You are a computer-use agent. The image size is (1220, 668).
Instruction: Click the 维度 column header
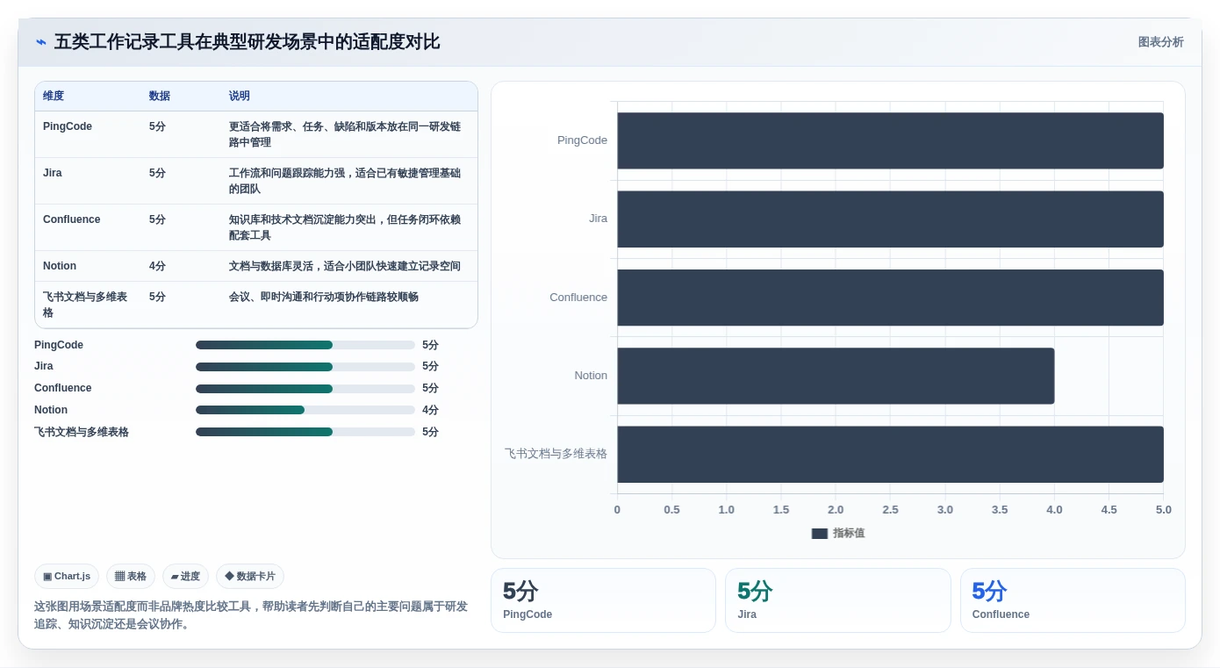click(54, 96)
